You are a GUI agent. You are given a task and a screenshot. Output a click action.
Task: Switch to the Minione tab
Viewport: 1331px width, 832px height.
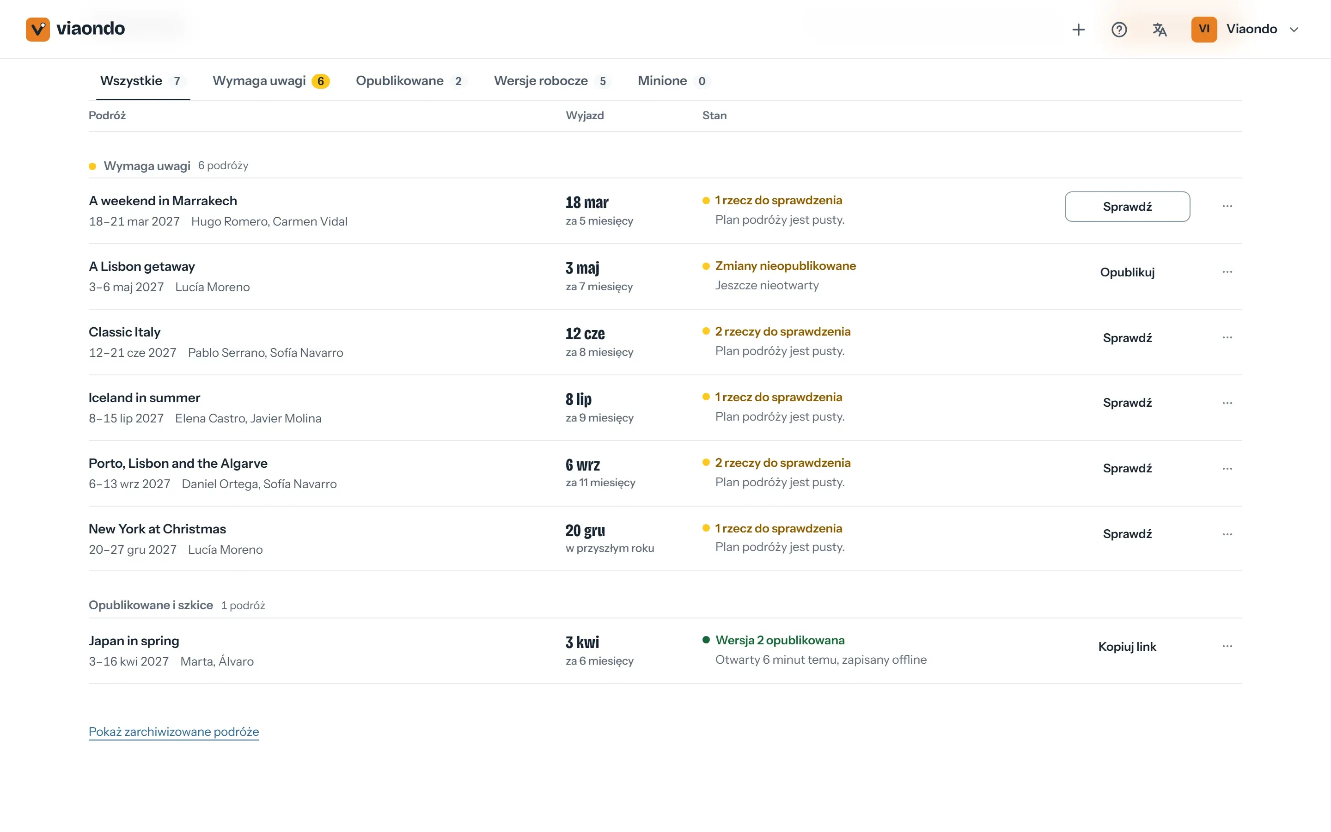click(673, 81)
